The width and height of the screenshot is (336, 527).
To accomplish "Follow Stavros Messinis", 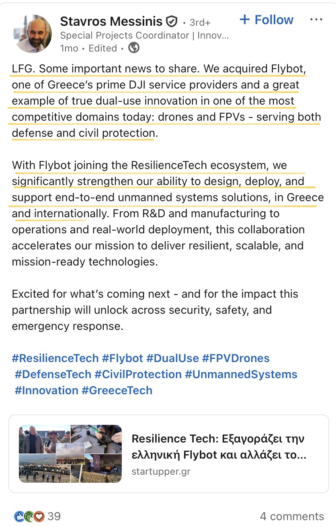I will click(x=266, y=20).
